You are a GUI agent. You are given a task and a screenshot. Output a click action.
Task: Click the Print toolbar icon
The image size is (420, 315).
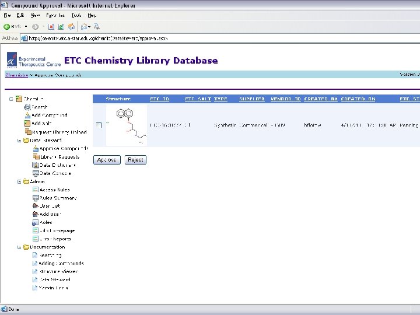click(97, 26)
